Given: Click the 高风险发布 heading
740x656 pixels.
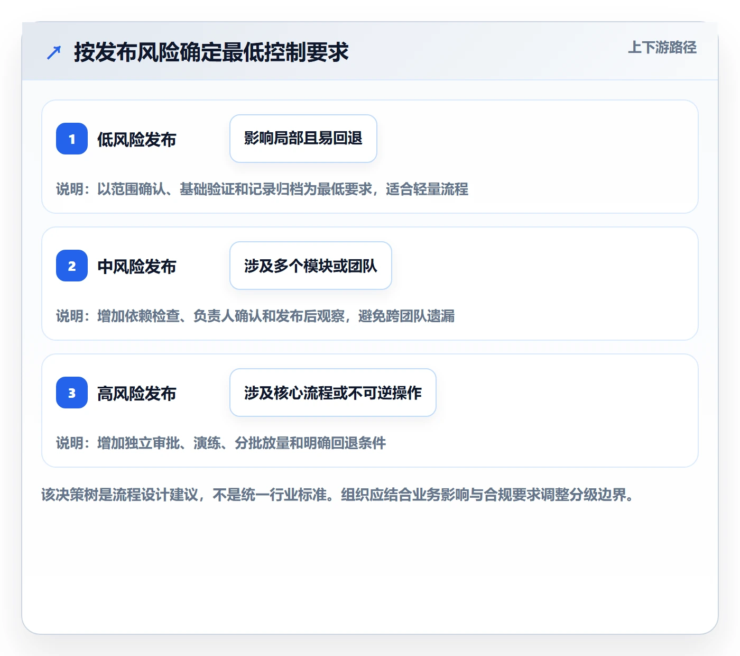Looking at the screenshot, I should tap(137, 394).
